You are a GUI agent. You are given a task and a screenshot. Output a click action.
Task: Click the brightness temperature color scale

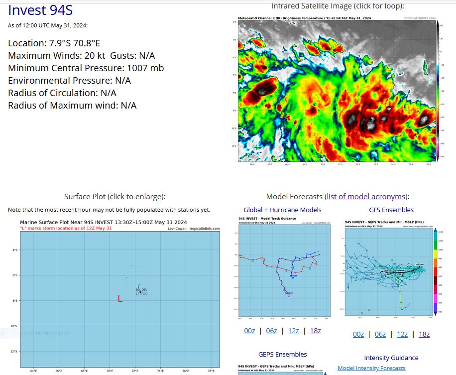438,90
